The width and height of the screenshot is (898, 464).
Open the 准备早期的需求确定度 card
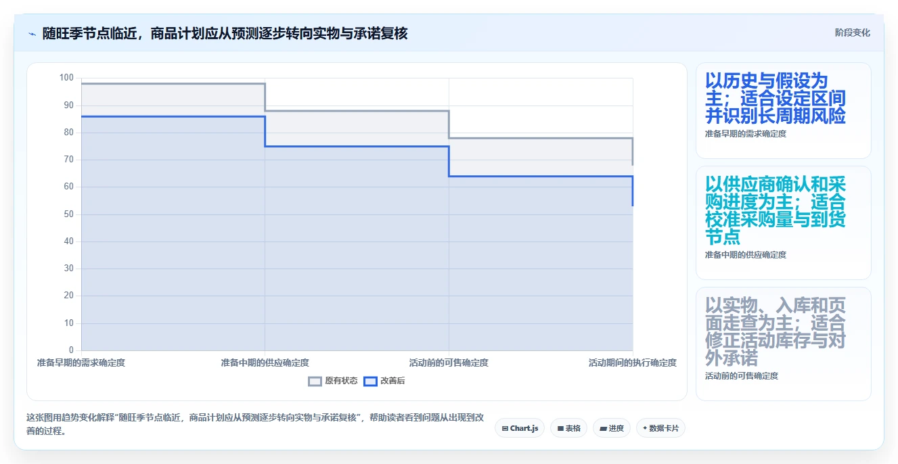coord(783,111)
